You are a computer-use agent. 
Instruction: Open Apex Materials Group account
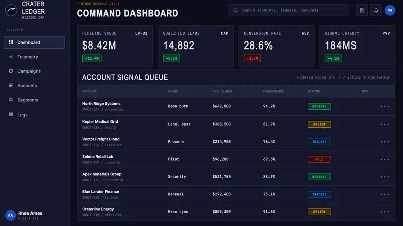pyautogui.click(x=102, y=174)
